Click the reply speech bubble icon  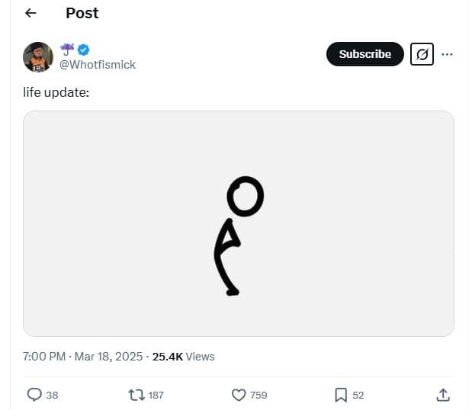click(x=34, y=395)
